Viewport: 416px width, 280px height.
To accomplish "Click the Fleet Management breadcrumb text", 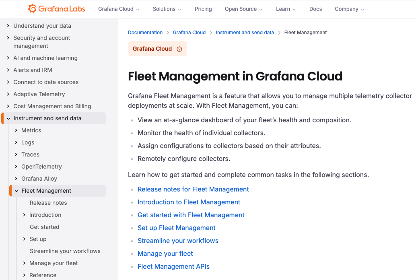I will 305,32.
